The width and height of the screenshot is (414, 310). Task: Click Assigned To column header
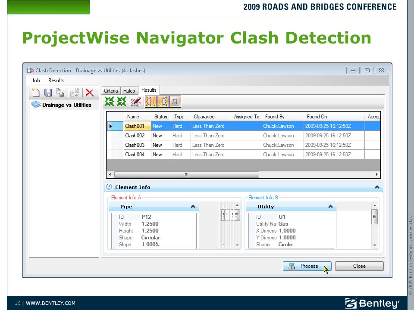click(x=246, y=117)
